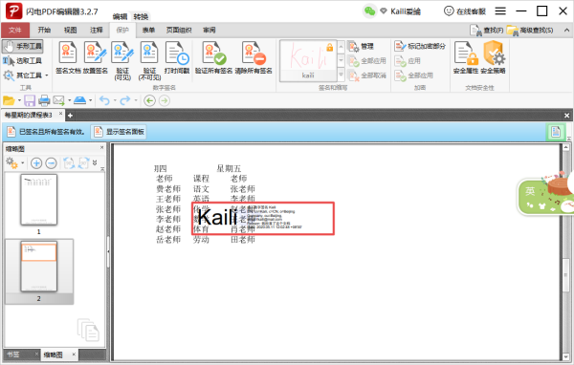Click the 显示签名面板 button

tap(119, 132)
